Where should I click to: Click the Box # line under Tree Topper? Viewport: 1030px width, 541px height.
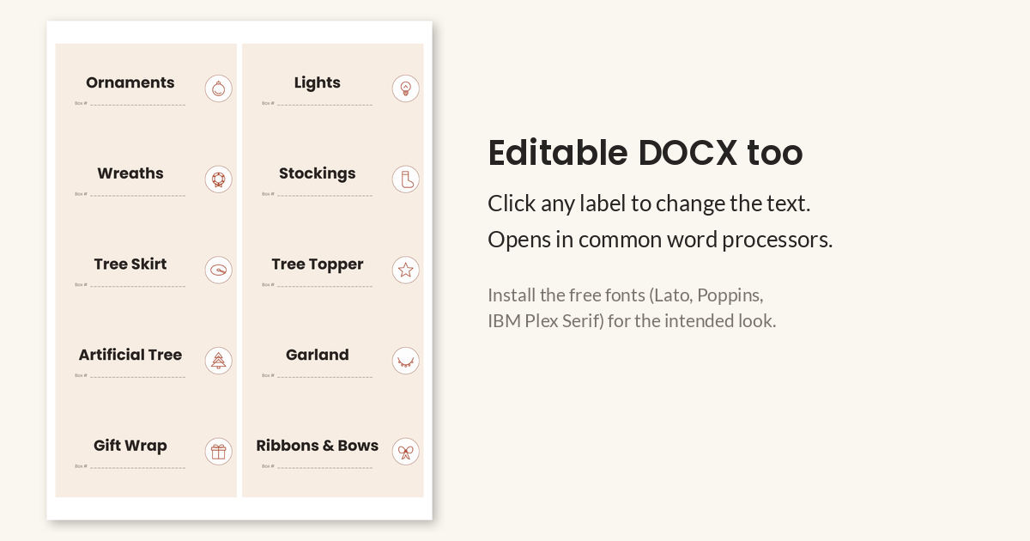click(x=317, y=284)
